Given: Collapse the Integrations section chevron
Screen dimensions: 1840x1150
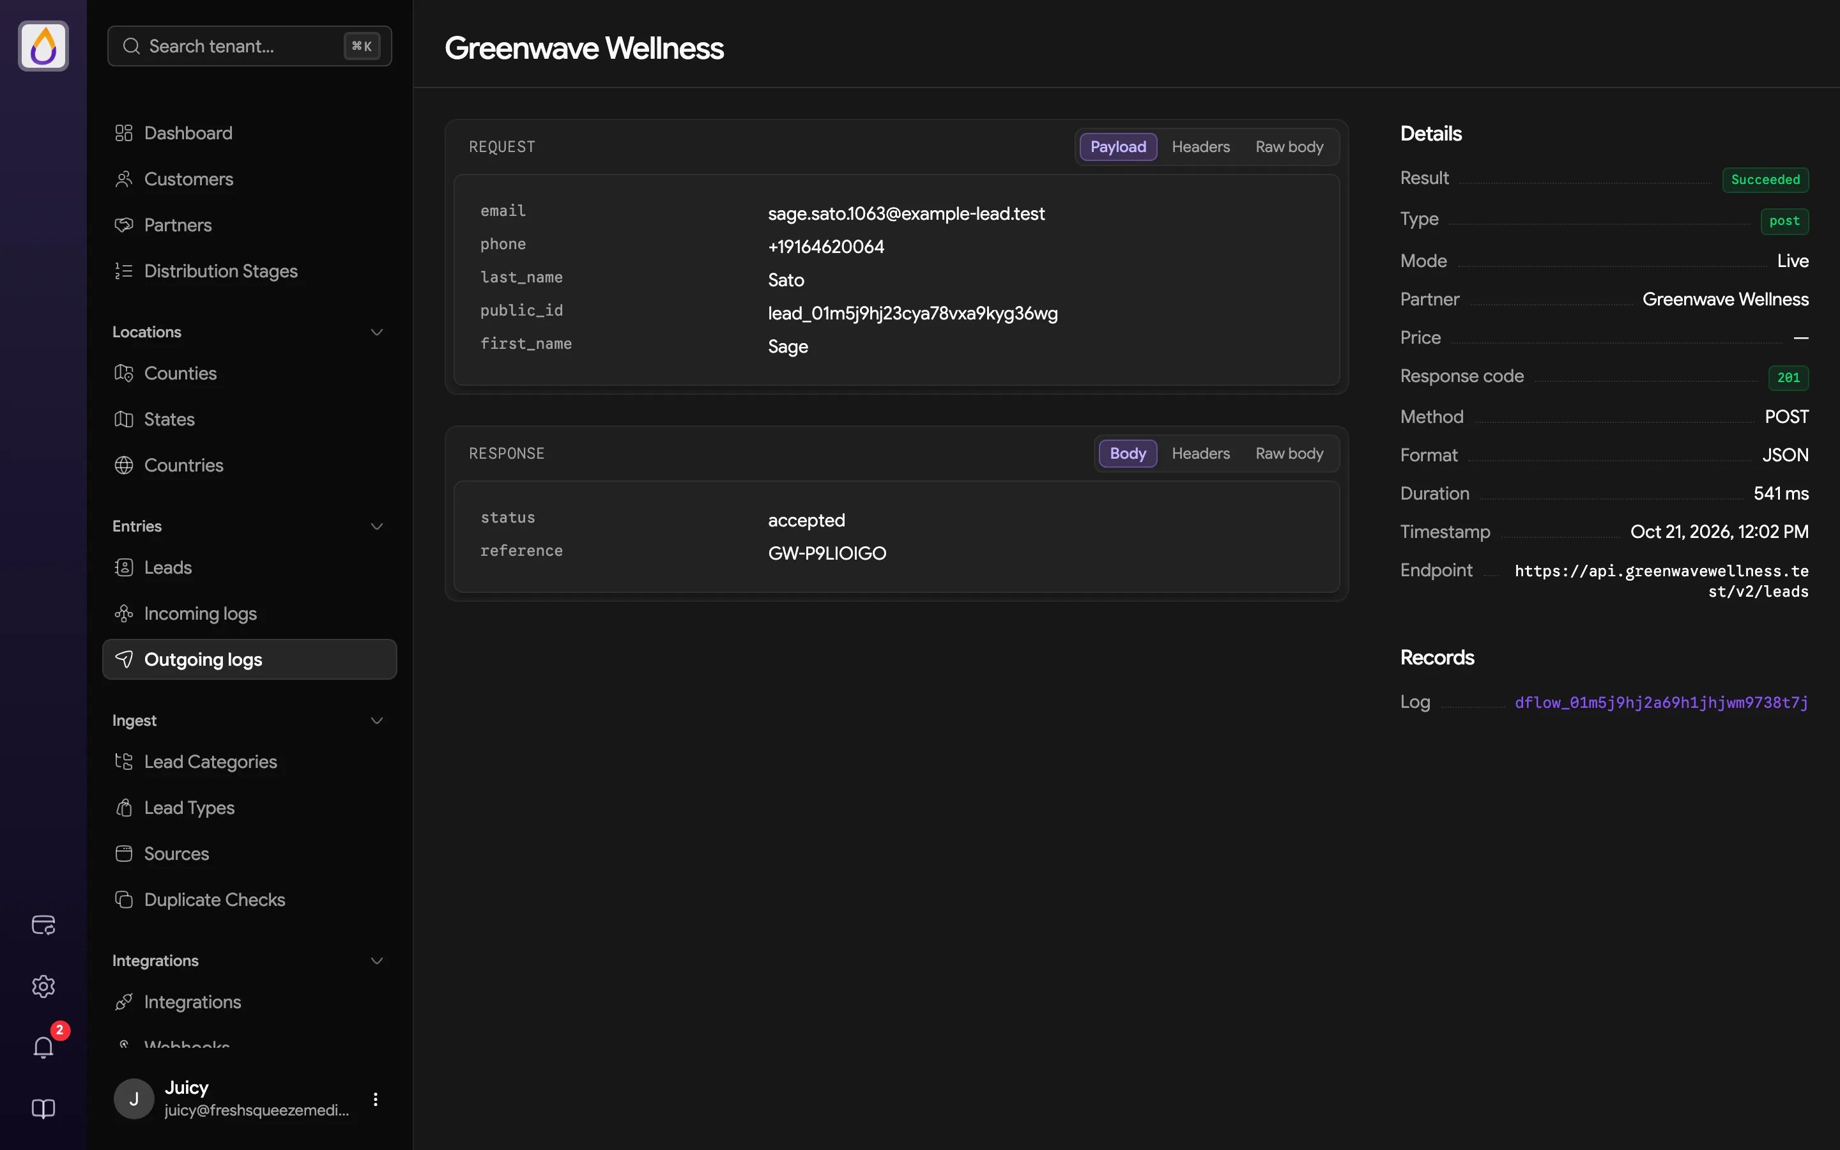Looking at the screenshot, I should [376, 961].
